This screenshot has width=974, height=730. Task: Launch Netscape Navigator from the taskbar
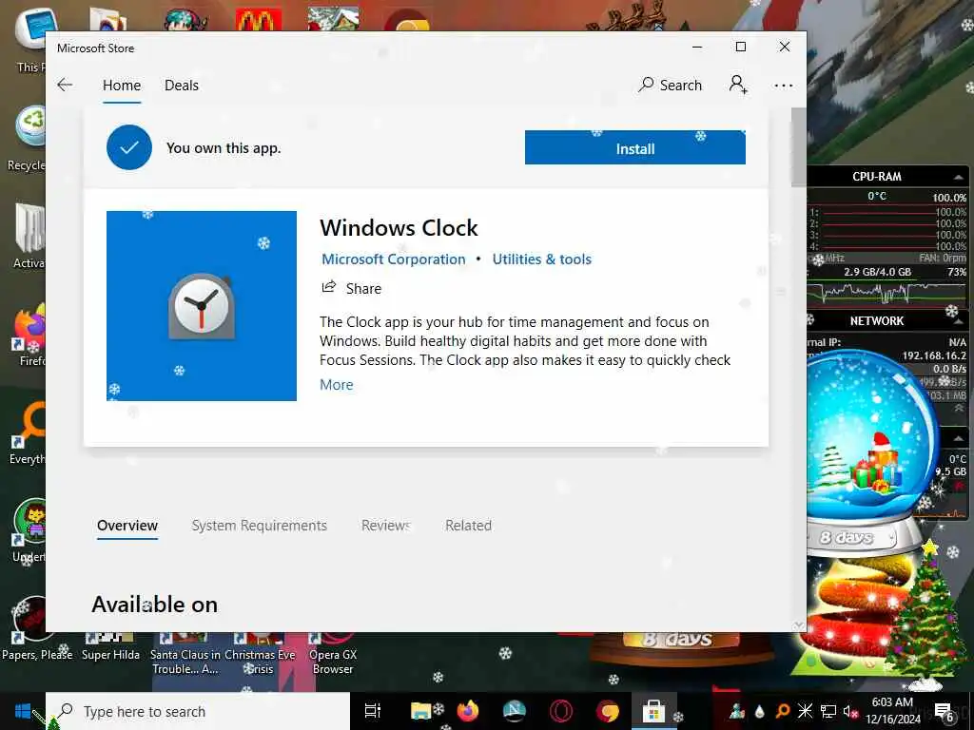(514, 711)
